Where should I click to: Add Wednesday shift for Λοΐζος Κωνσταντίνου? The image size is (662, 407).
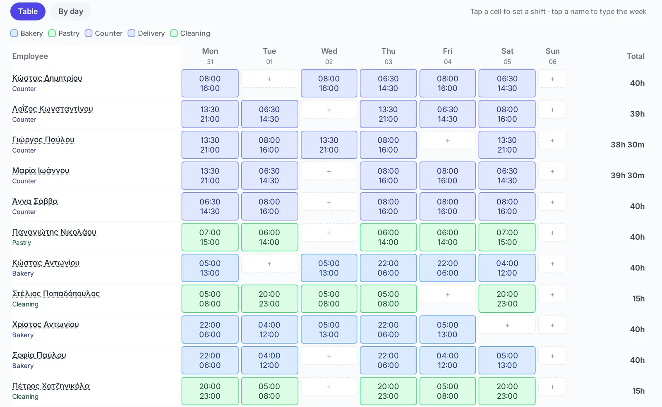click(x=329, y=110)
